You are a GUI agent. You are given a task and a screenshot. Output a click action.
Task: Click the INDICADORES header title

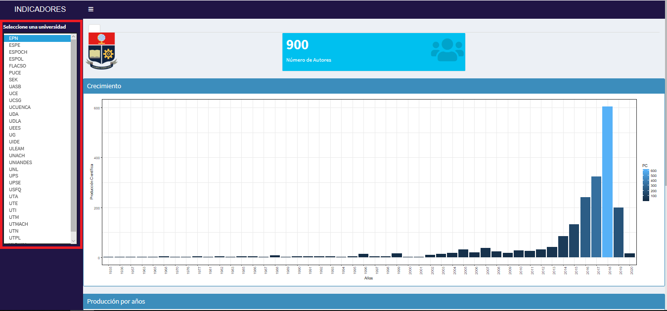coord(40,9)
